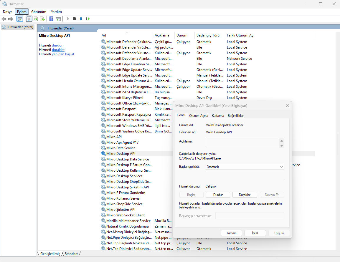340x262 pixels.
Task: Click gear icon of Microsoft Klavye Filtresi
Action: 103,98
